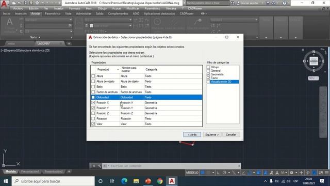The image size is (330, 186).
Task: Open Microsoft Edge from the taskbar
Action: coord(124,181)
